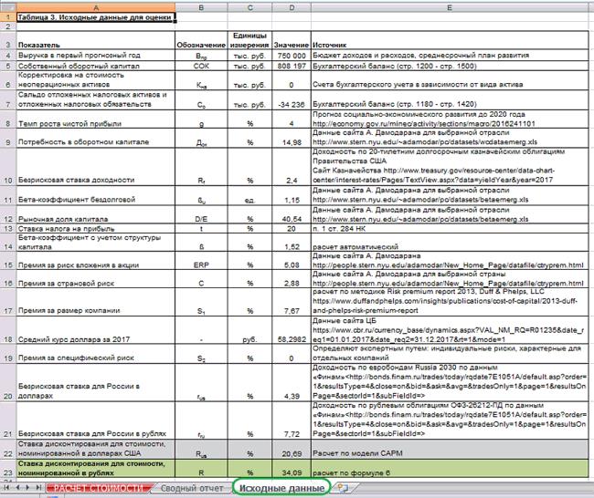Select designation cell D/E
Screen dimensions: 594x498
coord(201,214)
